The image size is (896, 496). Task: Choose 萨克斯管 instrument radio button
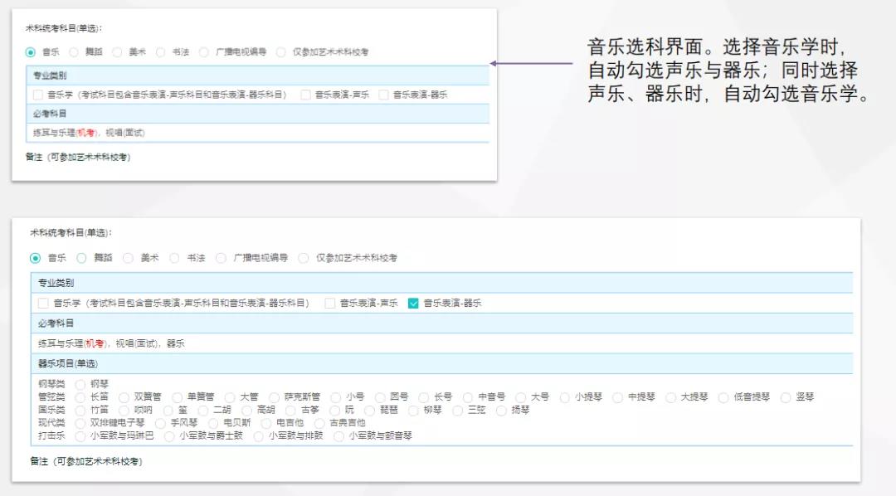click(x=275, y=397)
